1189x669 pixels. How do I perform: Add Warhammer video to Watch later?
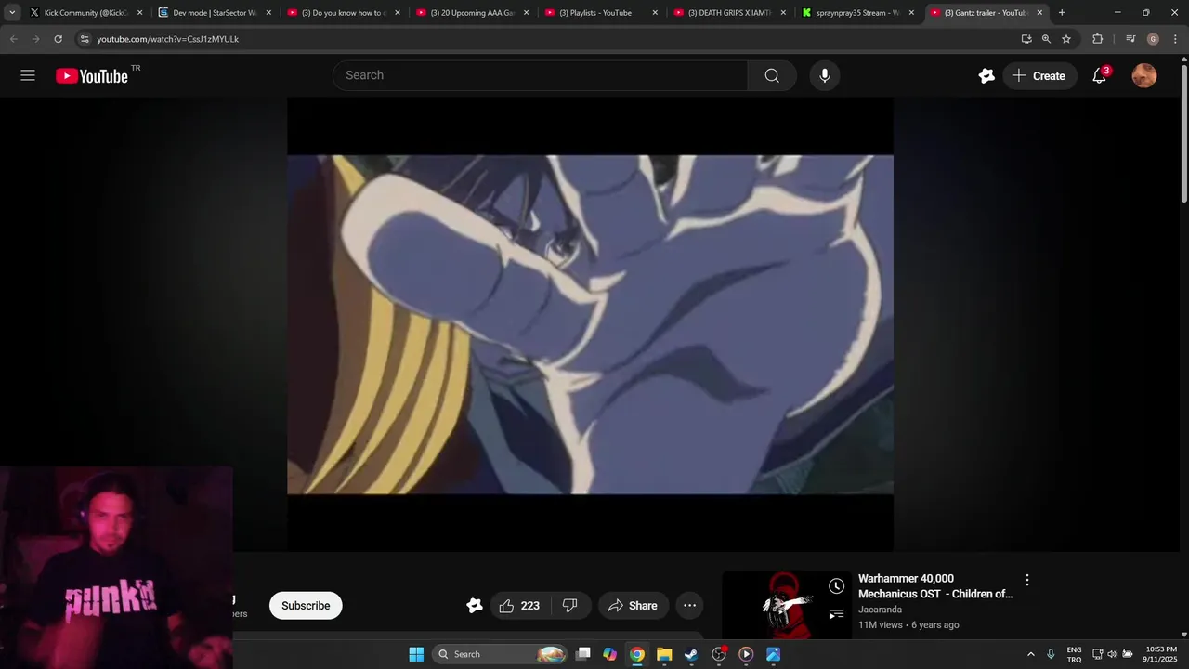click(837, 586)
